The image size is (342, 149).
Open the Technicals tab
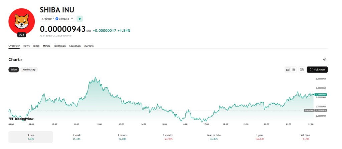[59, 46]
